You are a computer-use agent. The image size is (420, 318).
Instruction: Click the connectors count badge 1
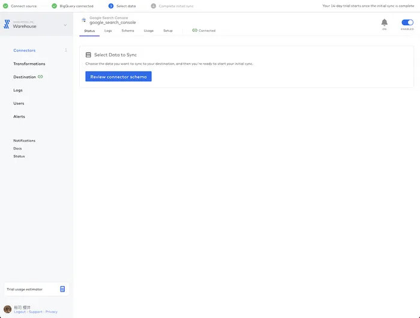[66, 50]
